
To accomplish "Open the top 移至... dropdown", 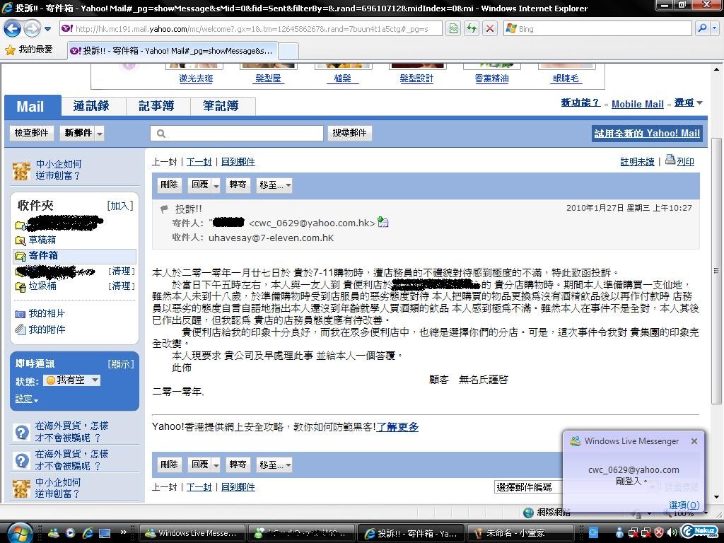I will [274, 185].
